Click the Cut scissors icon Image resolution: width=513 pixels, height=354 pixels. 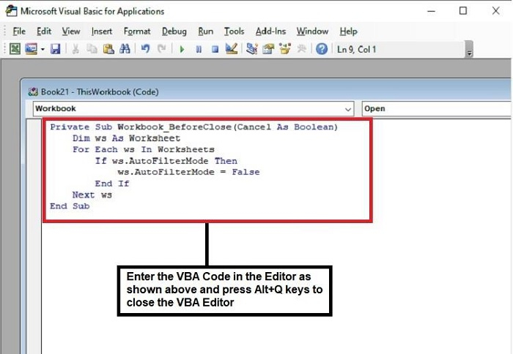click(x=75, y=49)
